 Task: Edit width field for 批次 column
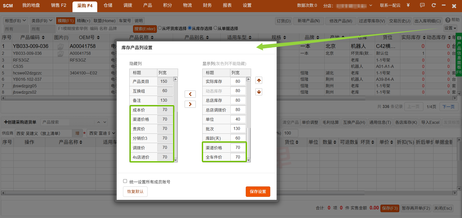(238, 129)
